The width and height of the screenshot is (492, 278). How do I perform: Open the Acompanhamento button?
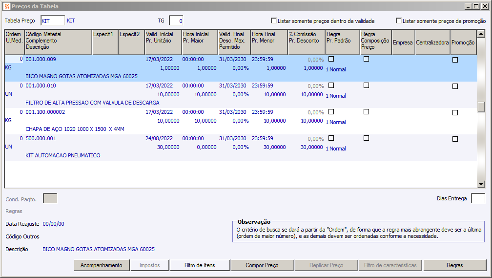[x=102, y=265]
